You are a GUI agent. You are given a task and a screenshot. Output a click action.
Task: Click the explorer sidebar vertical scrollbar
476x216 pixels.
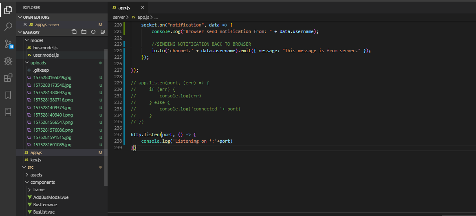[106, 117]
